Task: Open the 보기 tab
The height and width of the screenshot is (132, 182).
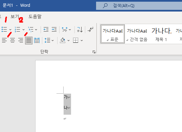Action: 15,16
